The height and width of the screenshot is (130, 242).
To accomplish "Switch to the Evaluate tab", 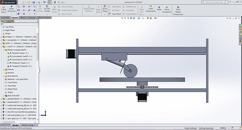I will coord(32,18).
